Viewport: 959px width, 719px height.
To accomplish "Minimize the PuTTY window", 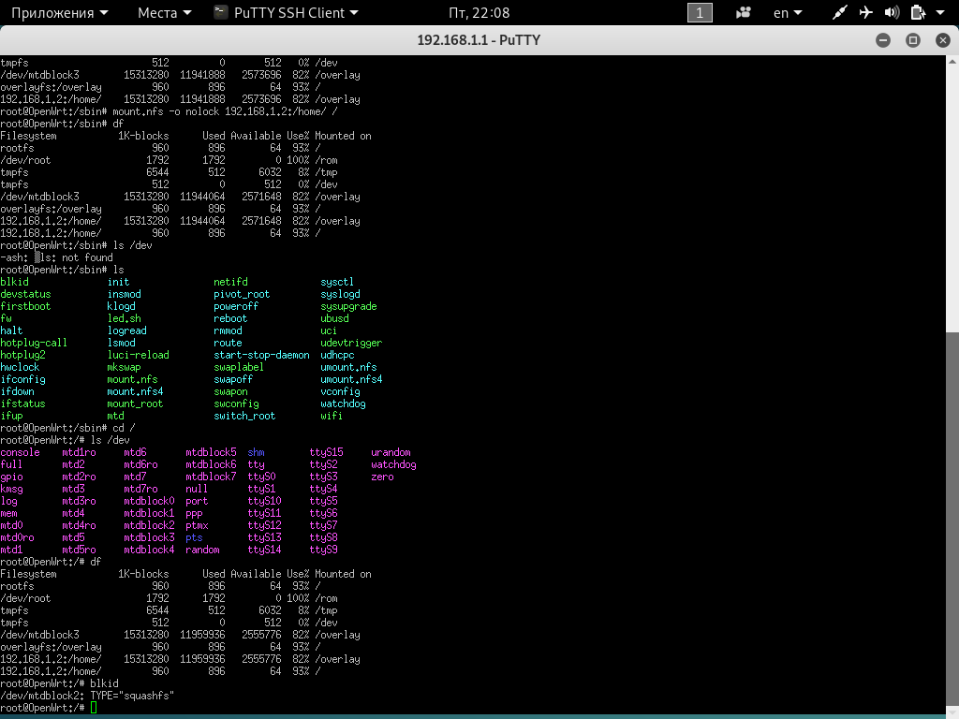I will [x=883, y=40].
